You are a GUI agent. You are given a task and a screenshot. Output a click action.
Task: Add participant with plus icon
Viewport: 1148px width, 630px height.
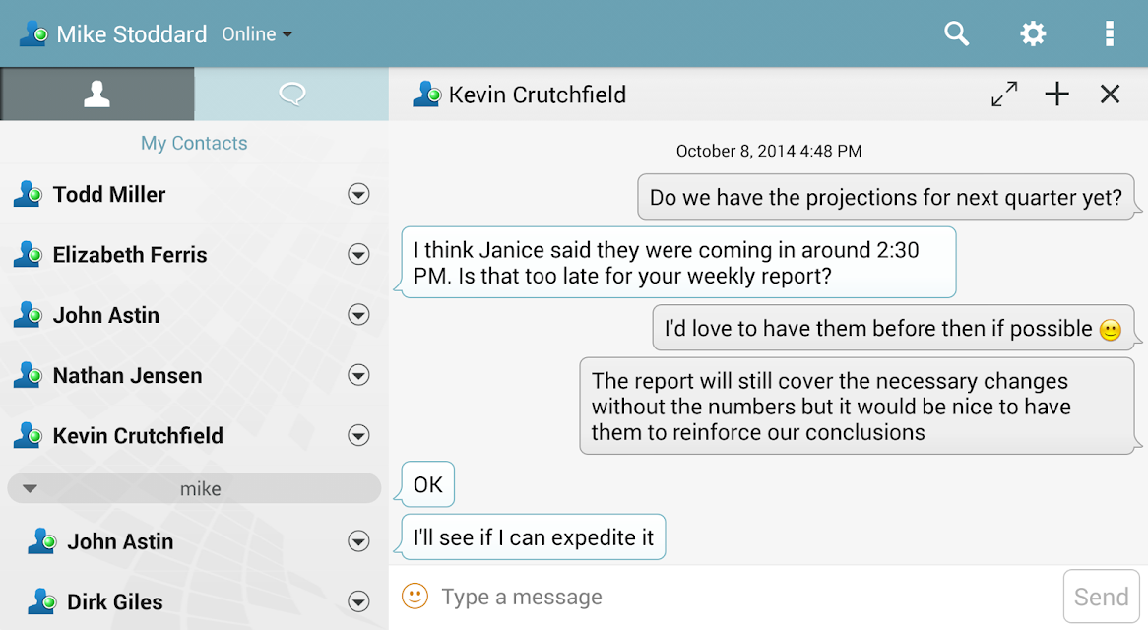[x=1056, y=94]
